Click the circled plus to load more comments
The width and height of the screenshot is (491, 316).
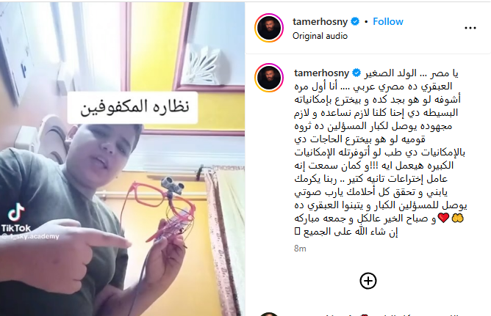tap(368, 281)
